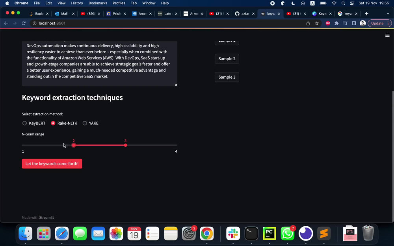Screen dimensions: 394x246
Task: Select the Rake-NLTK radio button
Action: [x=53, y=123]
